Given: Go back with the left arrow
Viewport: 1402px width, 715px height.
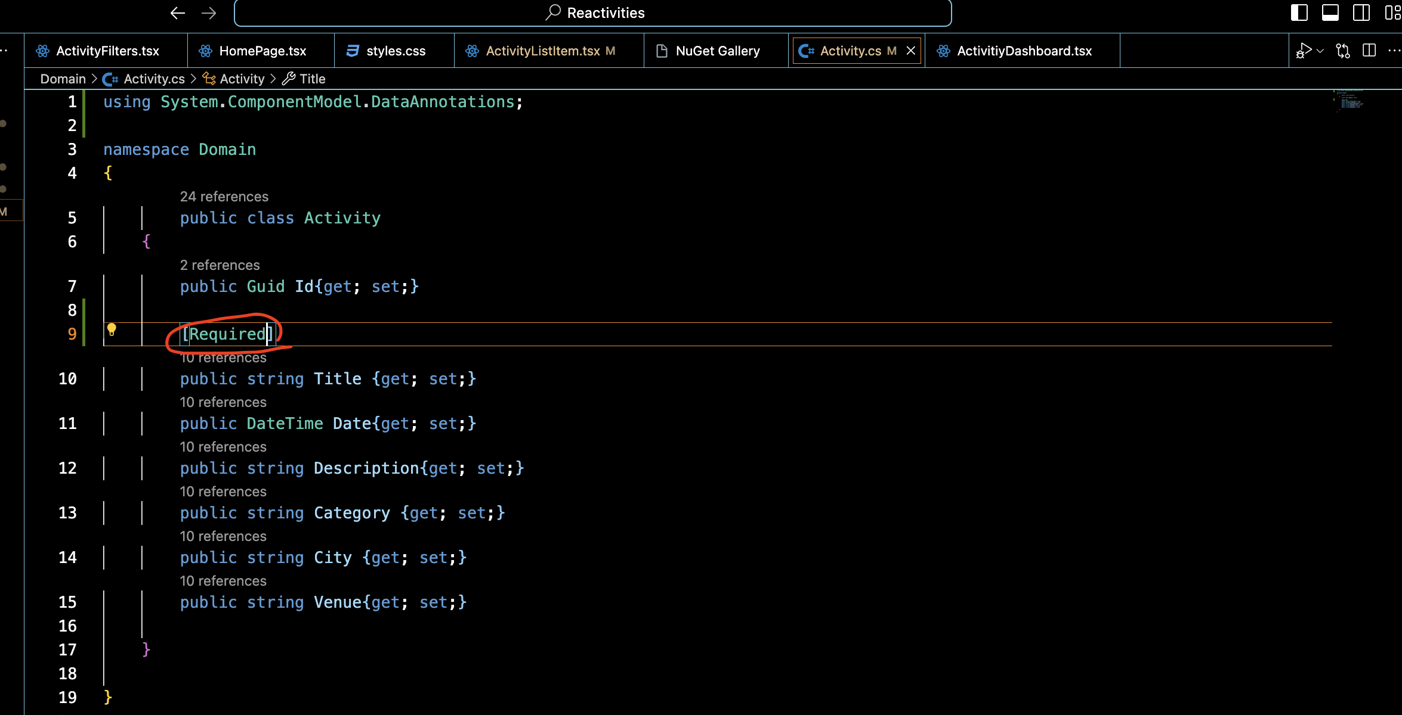Looking at the screenshot, I should point(177,13).
